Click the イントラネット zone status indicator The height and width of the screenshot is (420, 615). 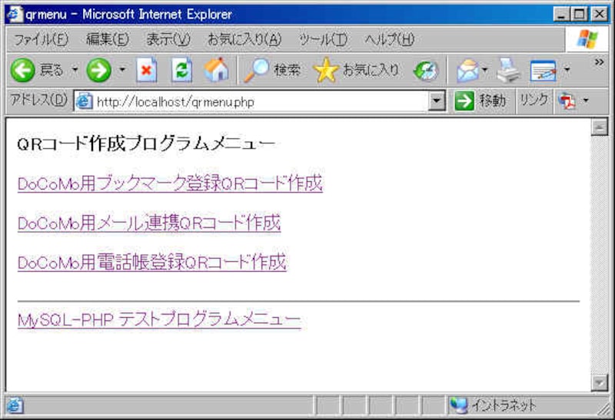coord(493,405)
